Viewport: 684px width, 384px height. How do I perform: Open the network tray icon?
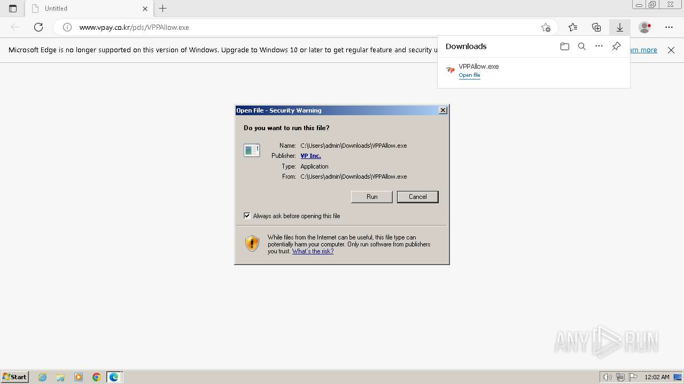[620, 377]
